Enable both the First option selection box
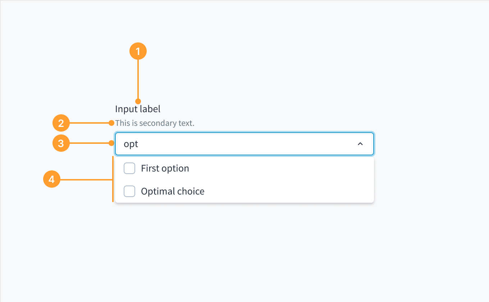489x302 pixels. (x=129, y=168)
